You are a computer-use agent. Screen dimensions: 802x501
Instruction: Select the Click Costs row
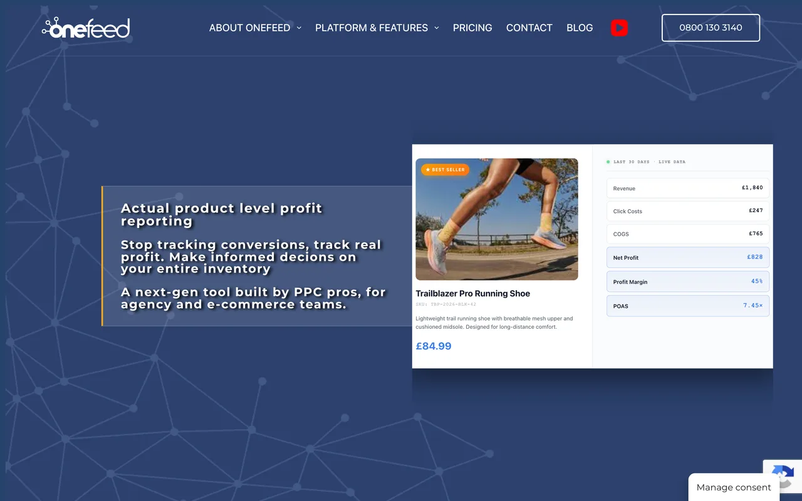688,211
